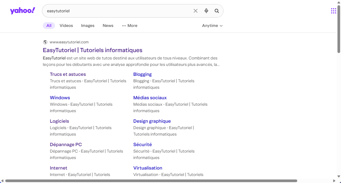Open the Médias sociaux sitelink
Image resolution: width=341 pixels, height=183 pixels.
(150, 98)
